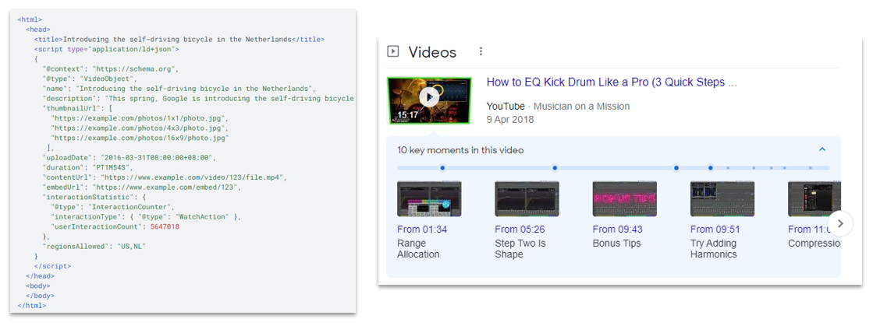Click the 'From 09:51' timestamp

click(715, 230)
